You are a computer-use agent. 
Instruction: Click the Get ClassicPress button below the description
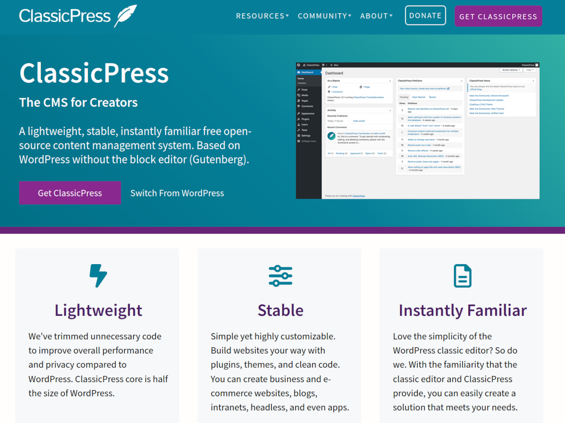[x=70, y=193]
